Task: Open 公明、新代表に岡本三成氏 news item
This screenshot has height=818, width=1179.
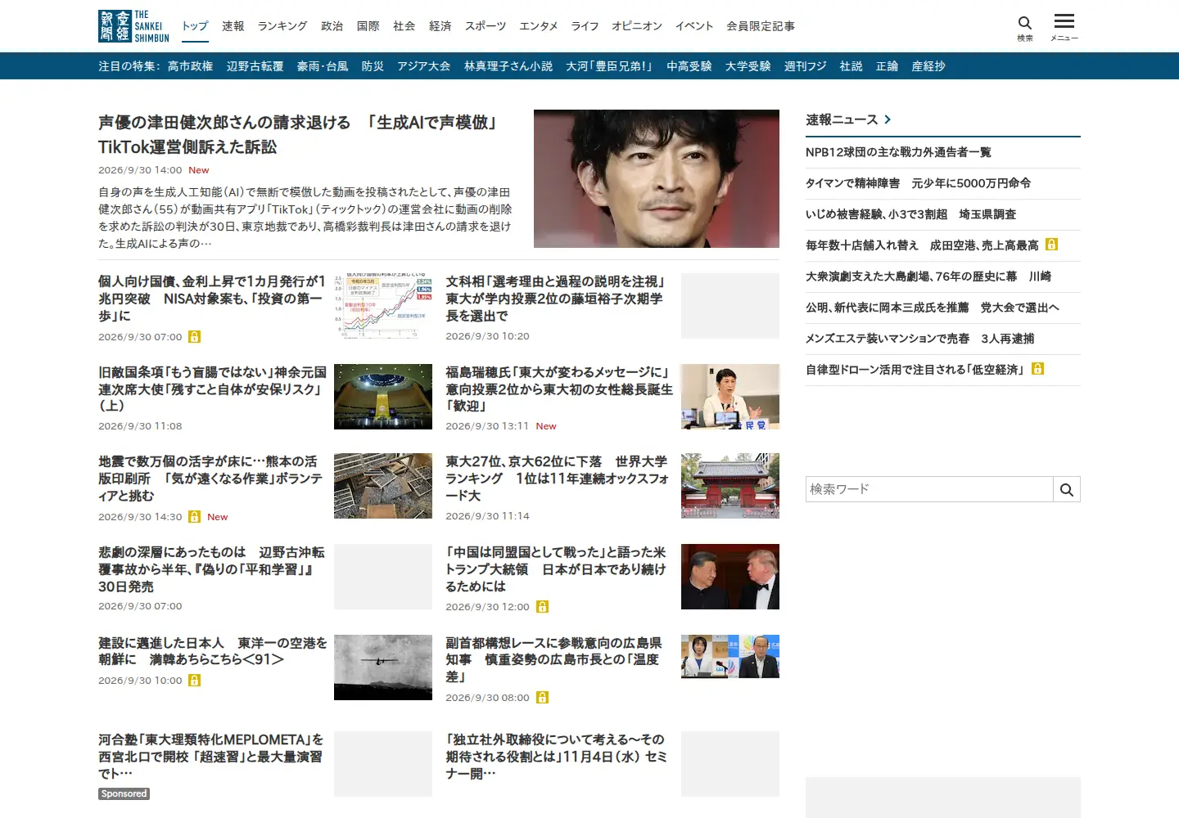Action: tap(933, 308)
